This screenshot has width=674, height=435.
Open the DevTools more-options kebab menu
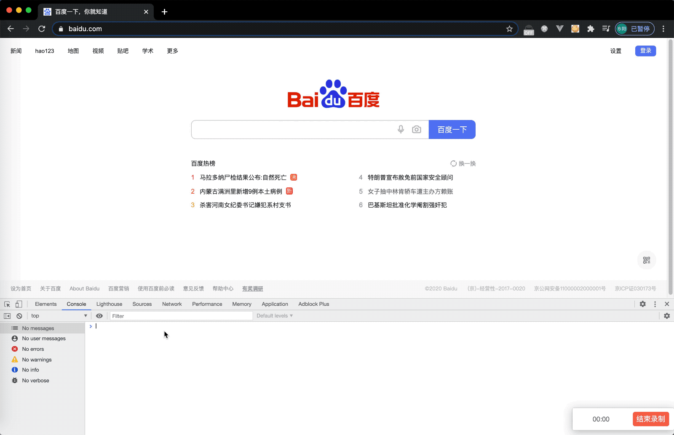click(x=655, y=304)
